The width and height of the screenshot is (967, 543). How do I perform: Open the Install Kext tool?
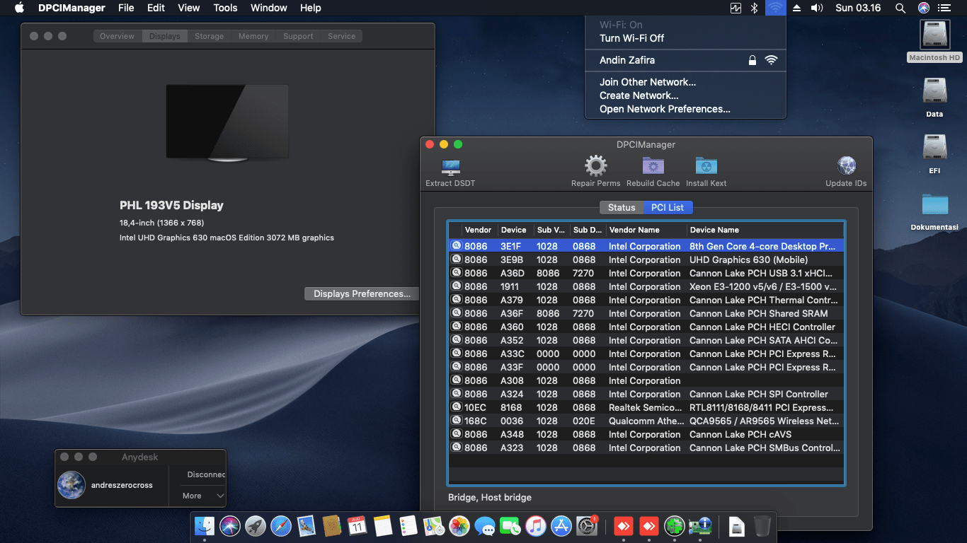[x=706, y=167]
